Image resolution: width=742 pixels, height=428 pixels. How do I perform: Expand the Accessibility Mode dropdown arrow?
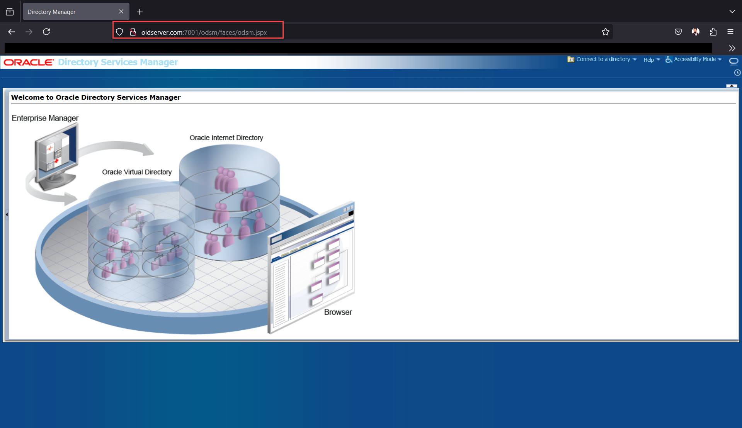tap(720, 59)
